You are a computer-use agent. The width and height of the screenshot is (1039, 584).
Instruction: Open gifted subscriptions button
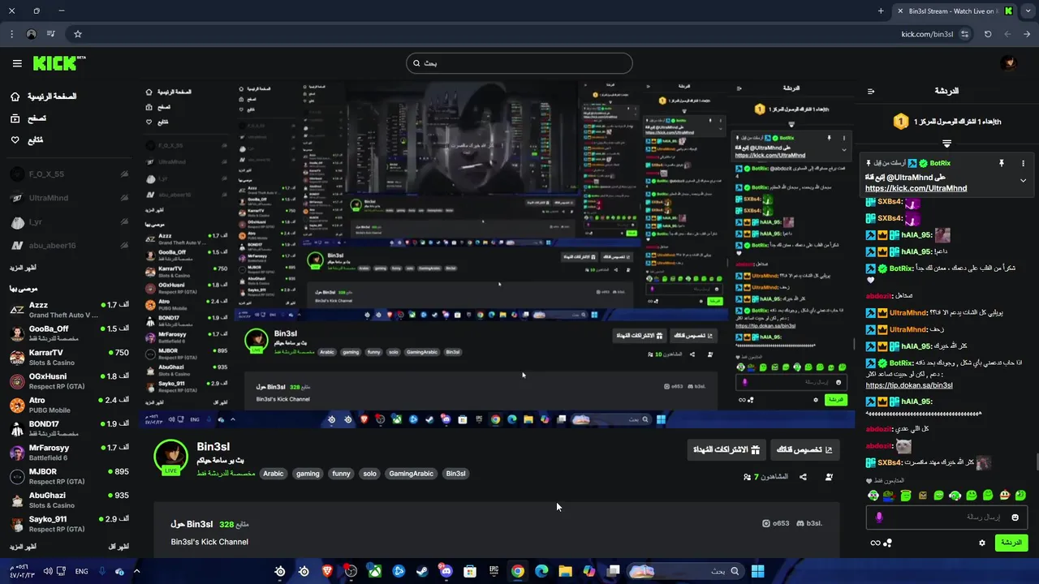tap(726, 449)
